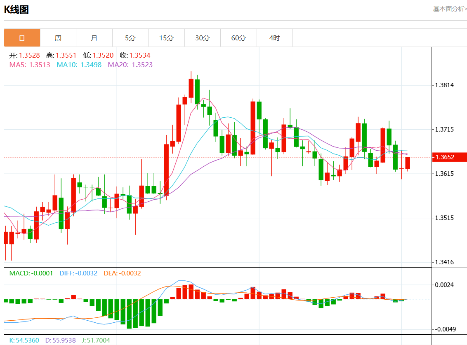Click the DEA indicator label
The image size is (467, 345).
pyautogui.click(x=122, y=273)
